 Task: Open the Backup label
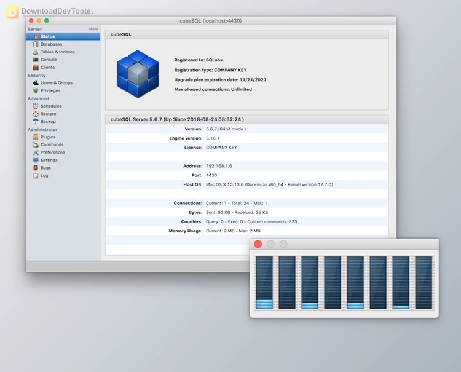point(48,122)
